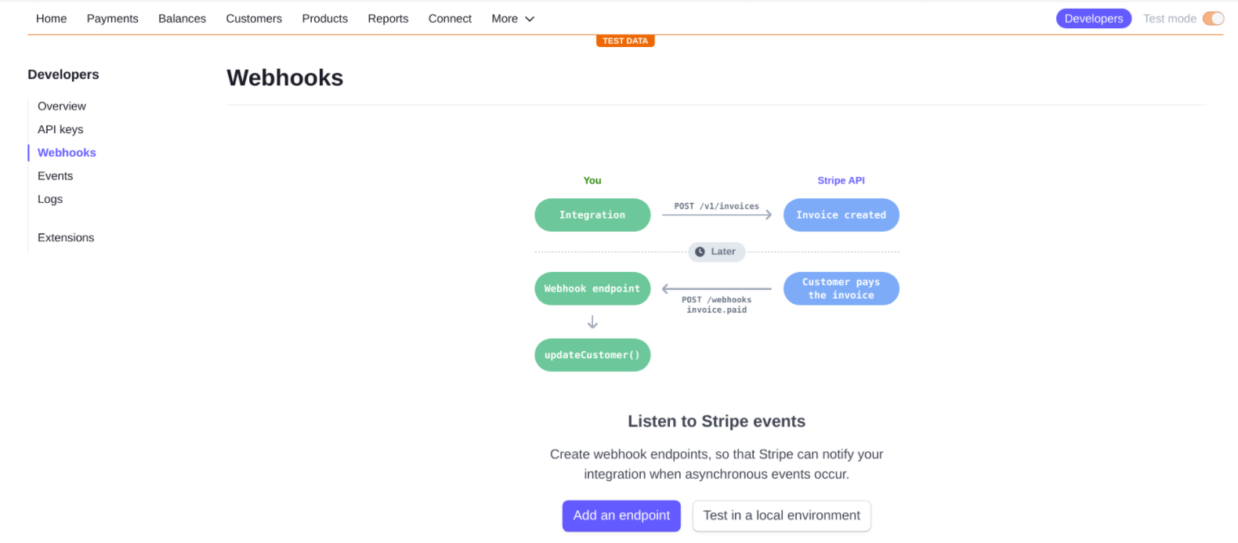Click the Developers button in top bar
The height and width of the screenshot is (543, 1238).
pyautogui.click(x=1093, y=19)
